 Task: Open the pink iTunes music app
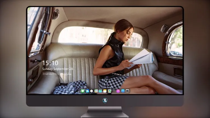[118, 91]
